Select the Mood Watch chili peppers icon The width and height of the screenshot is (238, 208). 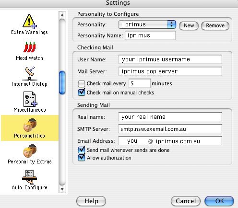(x=30, y=47)
